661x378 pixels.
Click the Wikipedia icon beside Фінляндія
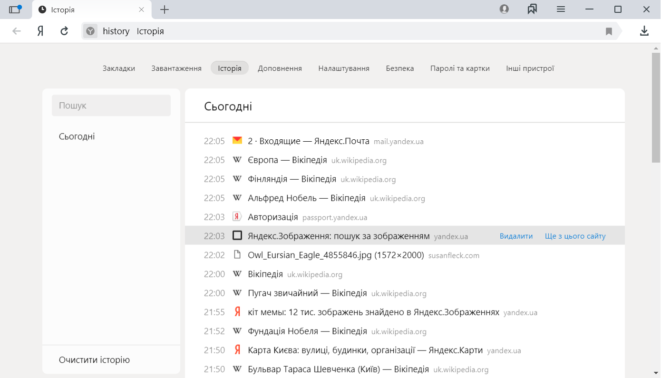pos(237,179)
